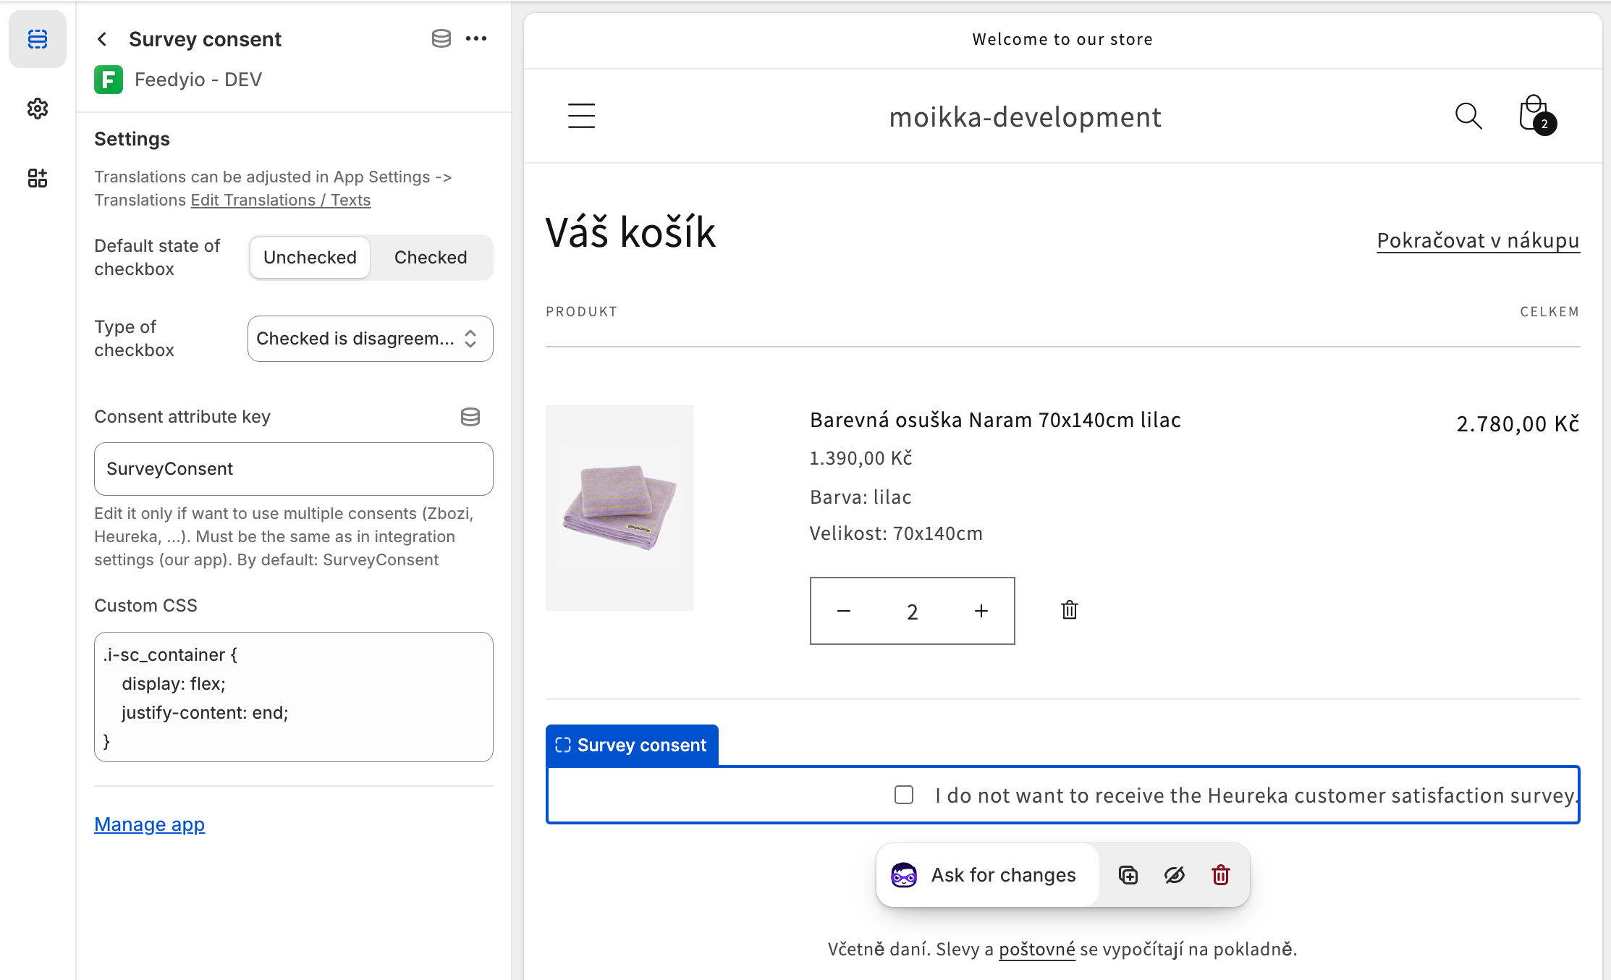Expand the Type of checkbox dropdown

(370, 339)
